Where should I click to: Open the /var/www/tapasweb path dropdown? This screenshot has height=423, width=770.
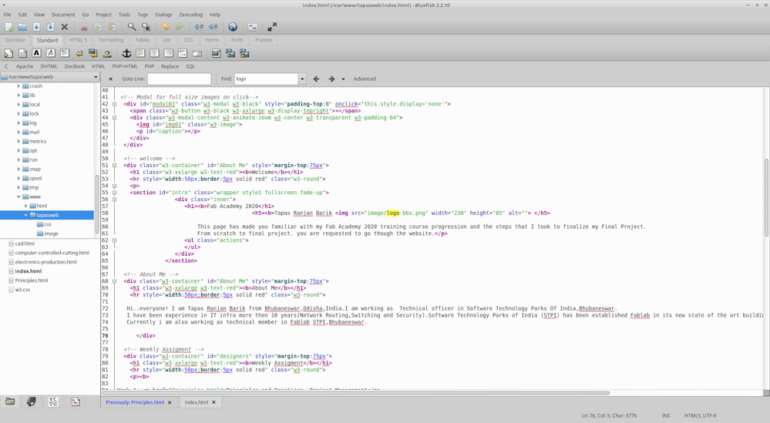96,77
